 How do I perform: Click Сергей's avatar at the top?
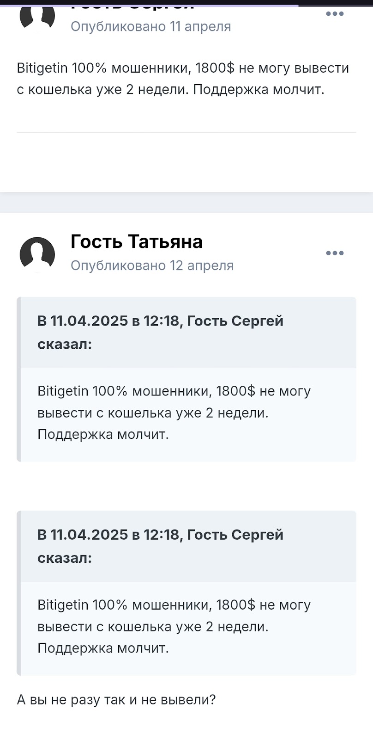click(37, 16)
